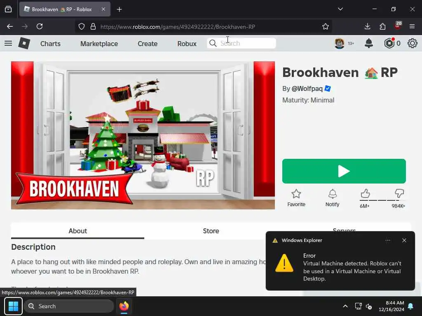The image size is (422, 316).
Task: Open the muted volume tray icon
Action: coord(369,306)
